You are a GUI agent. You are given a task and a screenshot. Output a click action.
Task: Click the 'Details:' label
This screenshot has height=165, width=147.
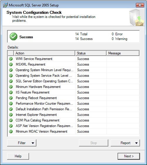(x=13, y=47)
